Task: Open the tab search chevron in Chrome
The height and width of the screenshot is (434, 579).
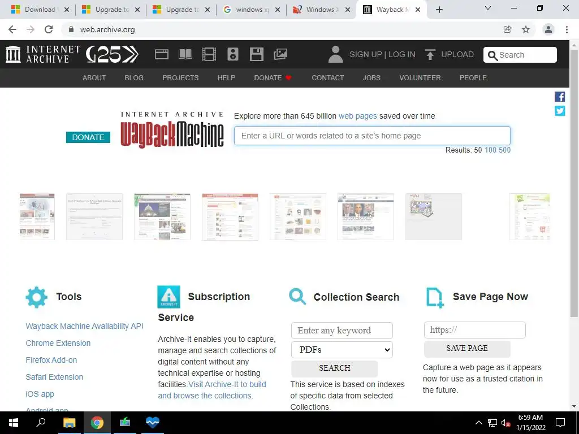Action: [x=488, y=8]
